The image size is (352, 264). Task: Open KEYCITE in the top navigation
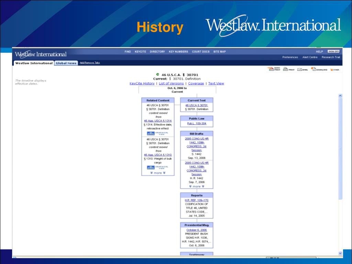click(140, 52)
